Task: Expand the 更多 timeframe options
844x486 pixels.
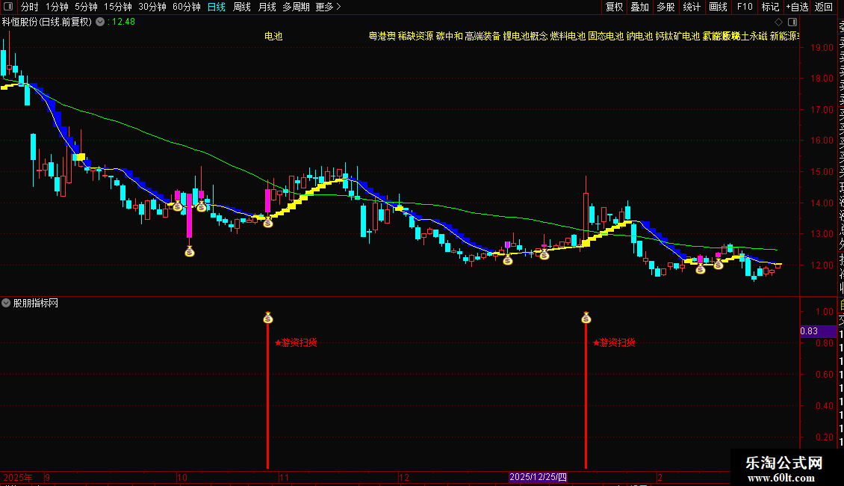Action: (x=329, y=7)
